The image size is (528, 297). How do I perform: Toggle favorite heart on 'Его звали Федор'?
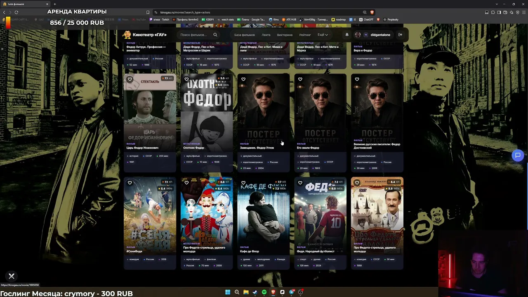tap(300, 79)
